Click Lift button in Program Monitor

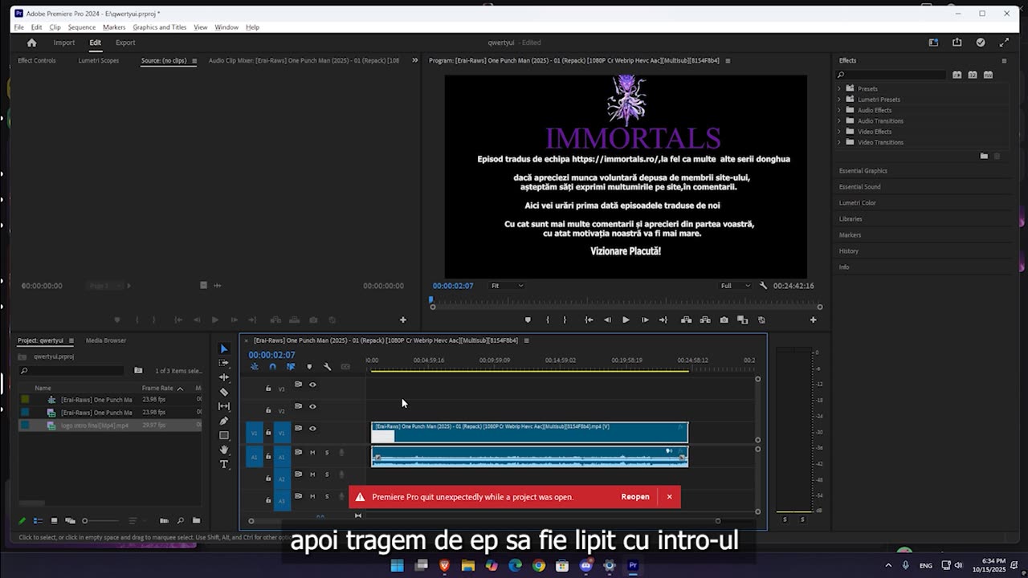(686, 320)
